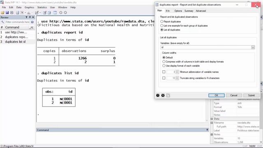Open the Statistics menu
The image size is (263, 148).
(x=42, y=7)
